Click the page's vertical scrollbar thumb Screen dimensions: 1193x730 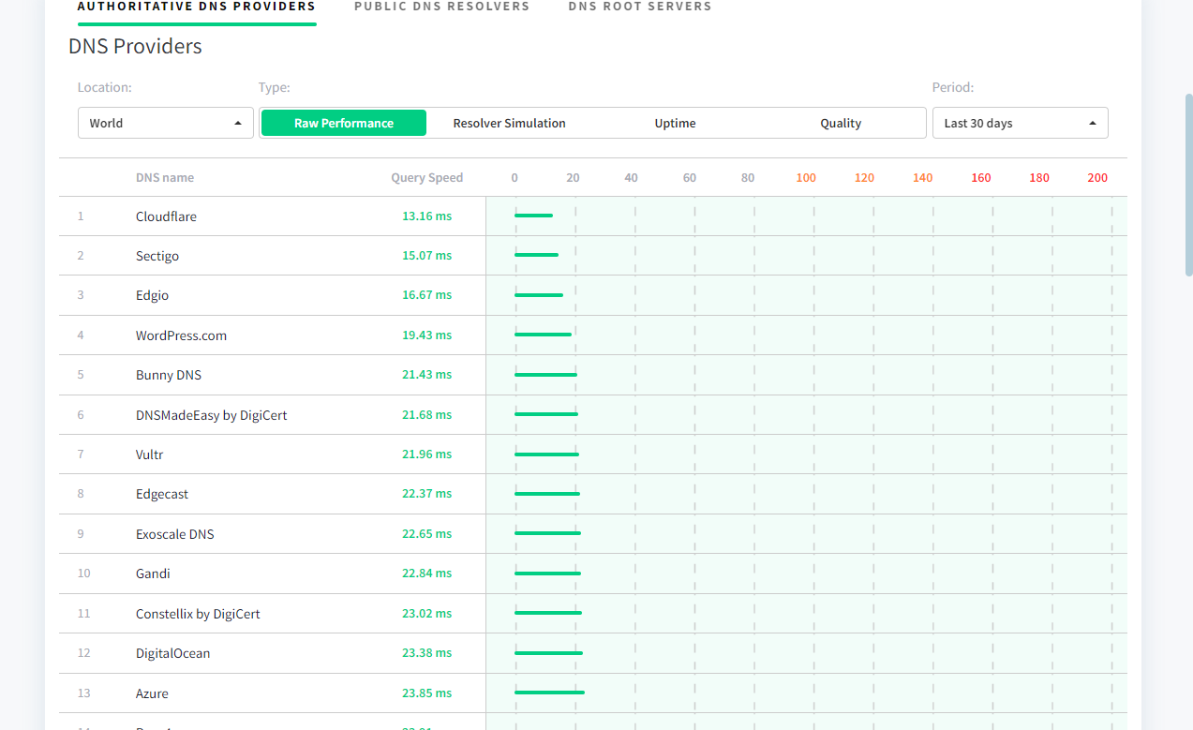pos(1188,185)
